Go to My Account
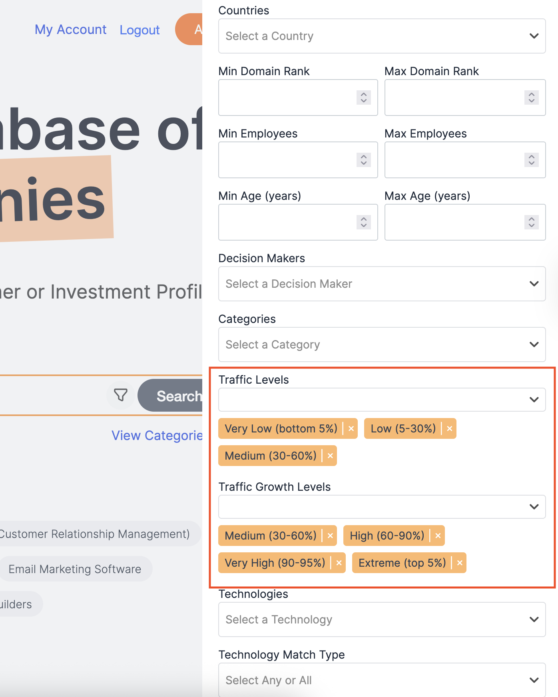The width and height of the screenshot is (558, 697). pos(71,30)
